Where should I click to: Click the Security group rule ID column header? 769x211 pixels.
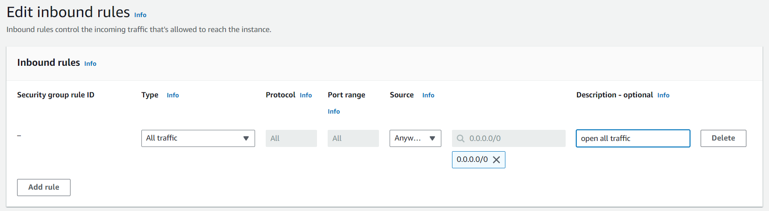[56, 95]
